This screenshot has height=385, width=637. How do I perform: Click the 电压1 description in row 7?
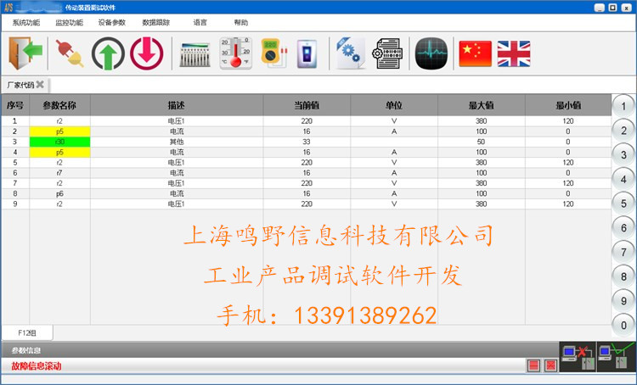coord(177,183)
